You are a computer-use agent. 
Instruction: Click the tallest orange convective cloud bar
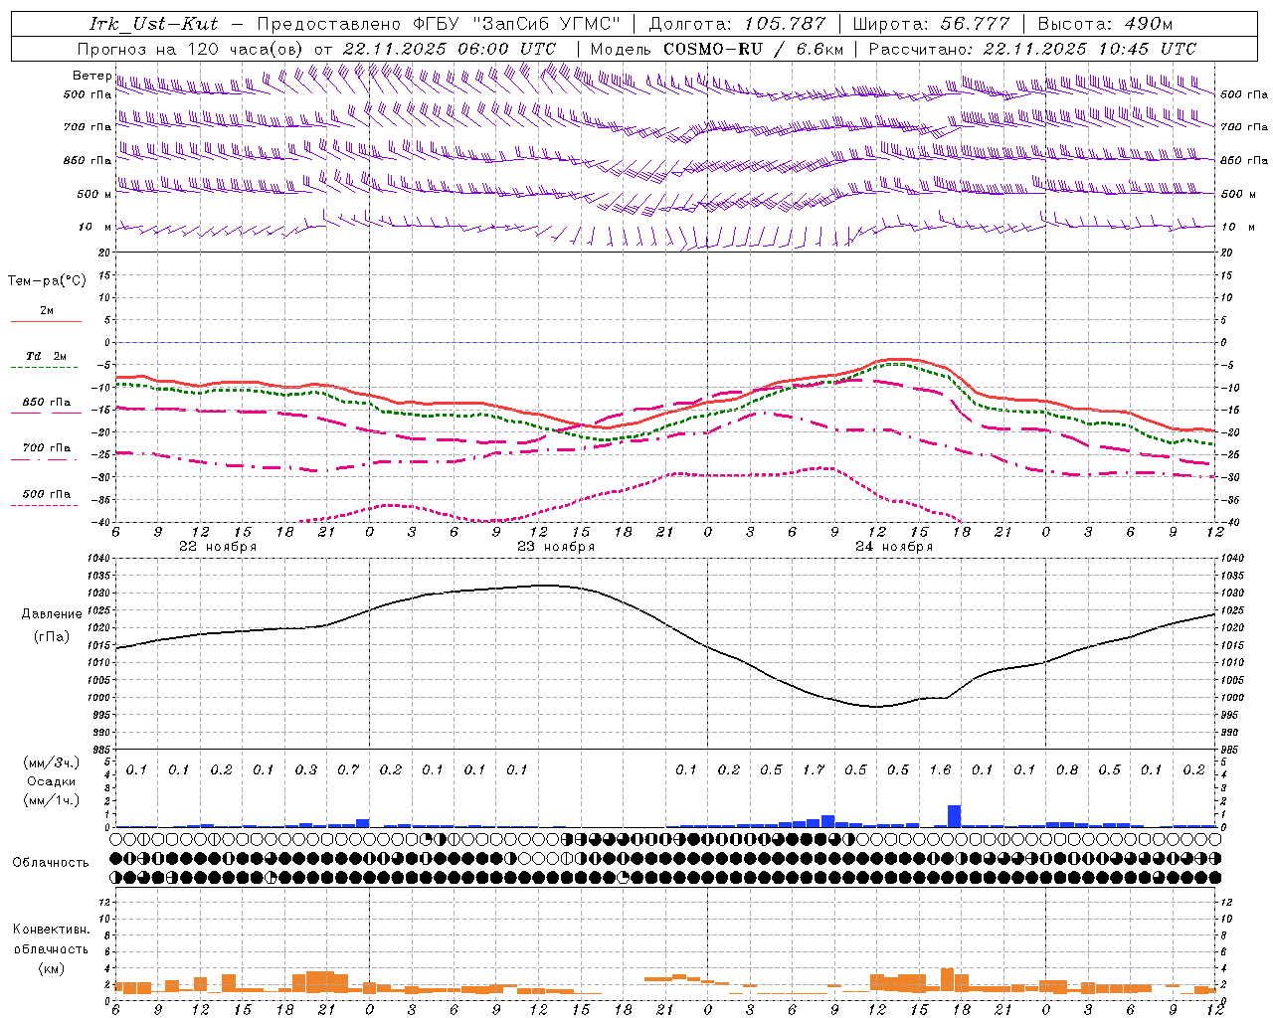(947, 980)
